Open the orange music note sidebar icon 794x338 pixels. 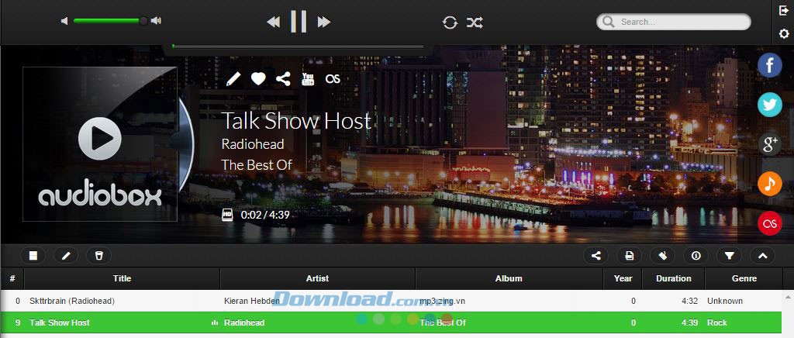pyautogui.click(x=770, y=184)
